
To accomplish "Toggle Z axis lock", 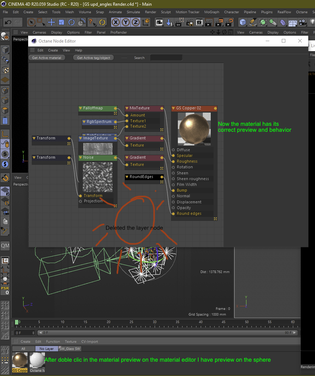I will point(136,22).
